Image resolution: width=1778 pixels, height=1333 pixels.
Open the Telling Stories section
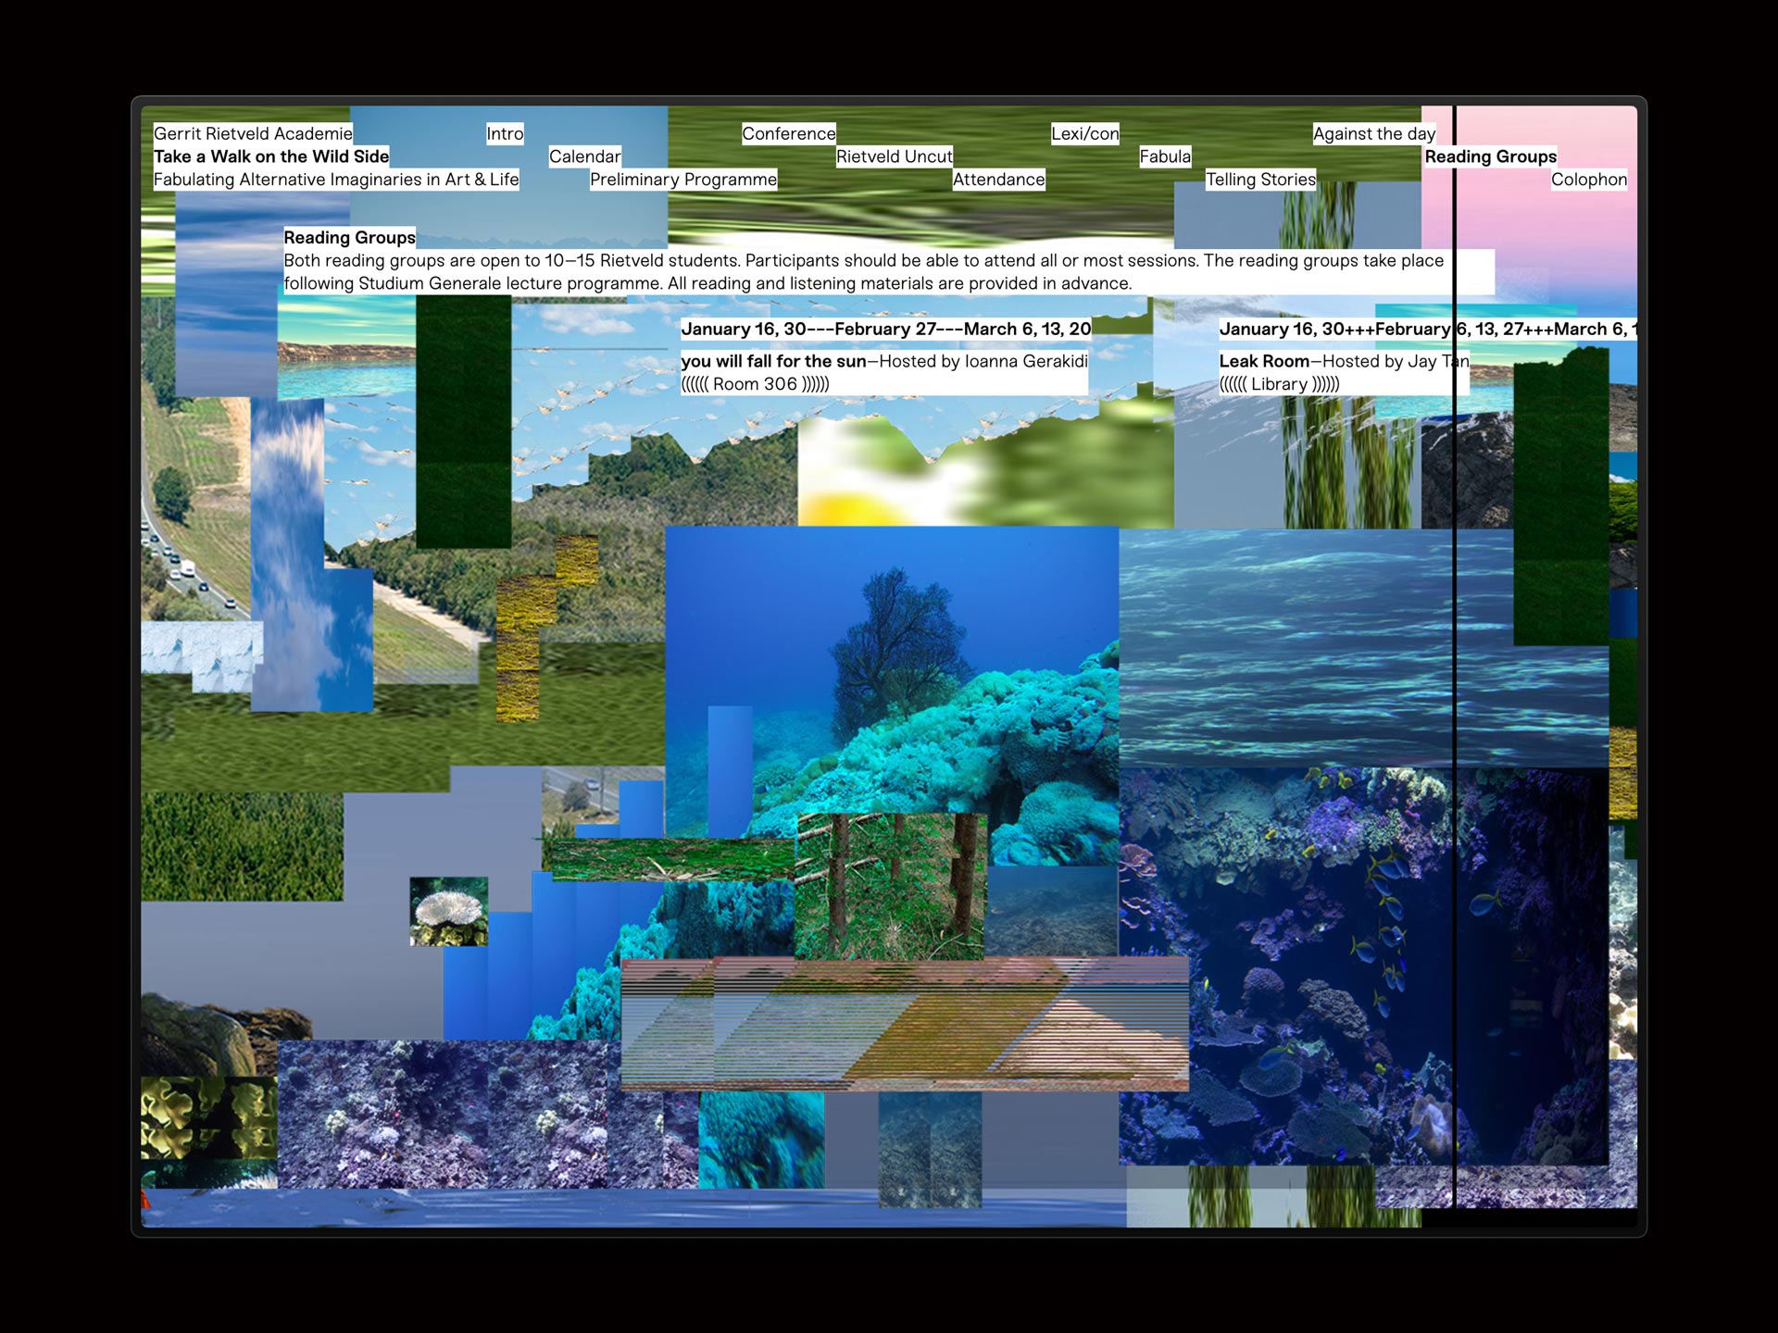click(x=1261, y=180)
